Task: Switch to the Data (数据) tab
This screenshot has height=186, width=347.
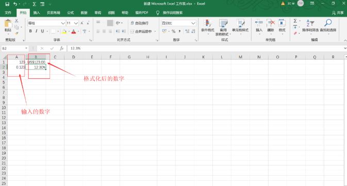Action: [84, 13]
